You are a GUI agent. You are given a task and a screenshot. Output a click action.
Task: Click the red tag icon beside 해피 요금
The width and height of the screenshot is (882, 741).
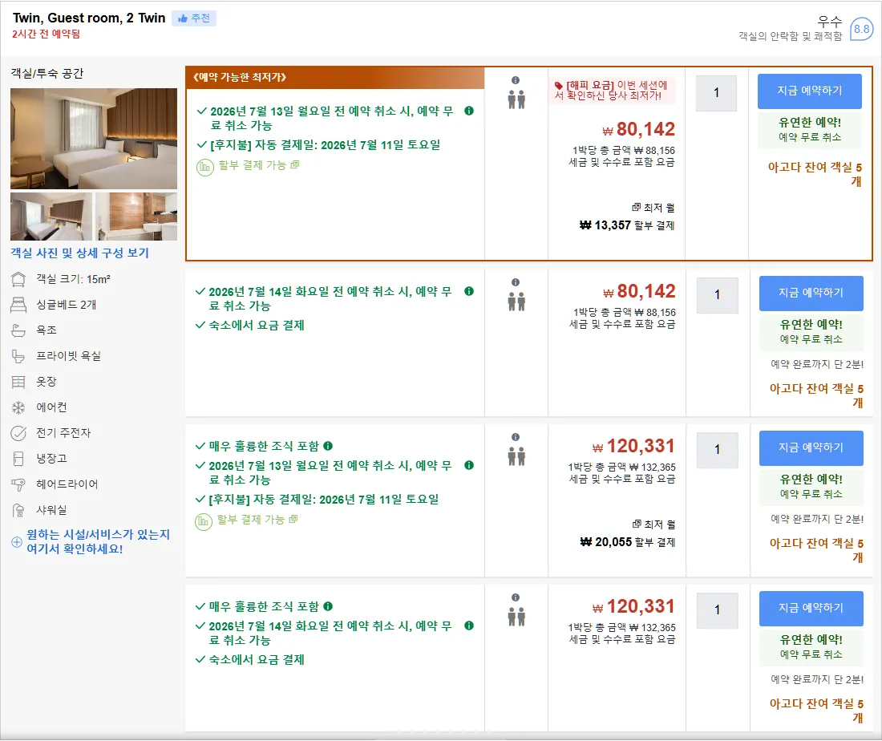[559, 86]
